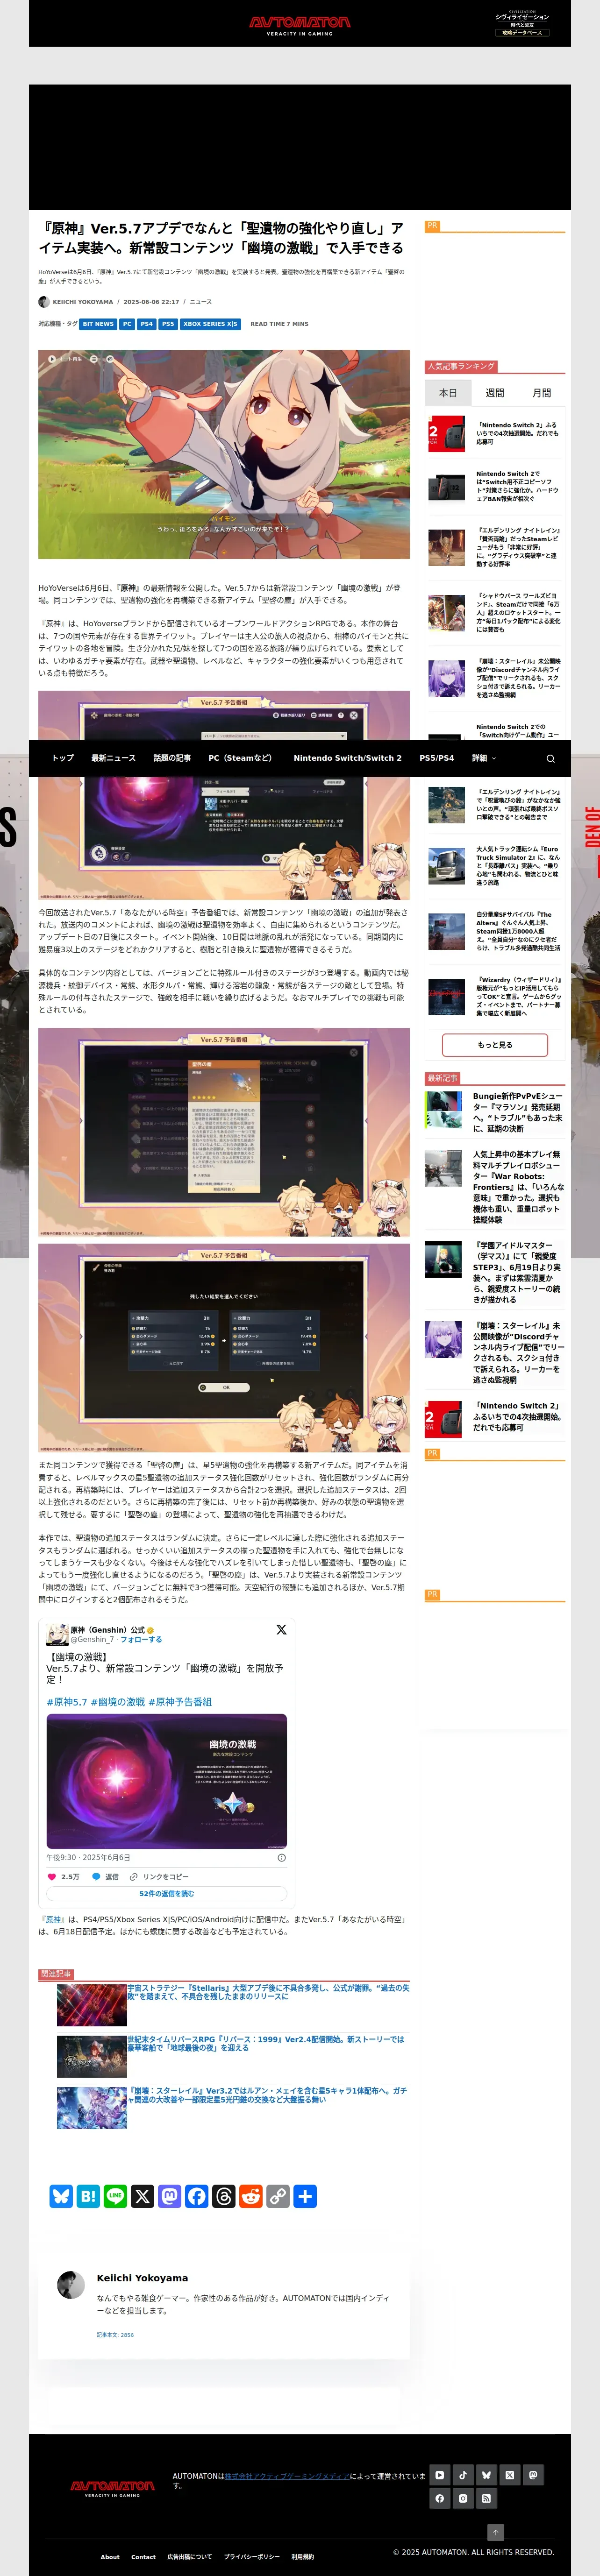Switch ranking to the 月間 tab
The width and height of the screenshot is (600, 2576).
point(541,393)
